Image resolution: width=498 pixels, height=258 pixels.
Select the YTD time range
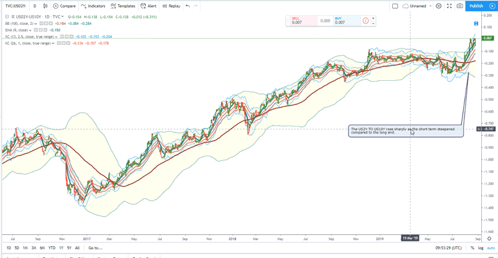tap(52, 248)
